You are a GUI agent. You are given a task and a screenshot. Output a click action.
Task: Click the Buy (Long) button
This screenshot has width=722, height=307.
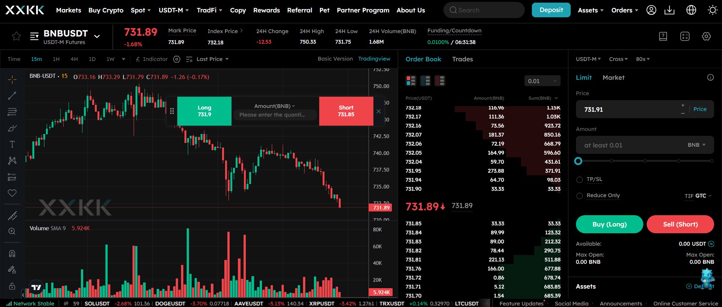coord(609,224)
